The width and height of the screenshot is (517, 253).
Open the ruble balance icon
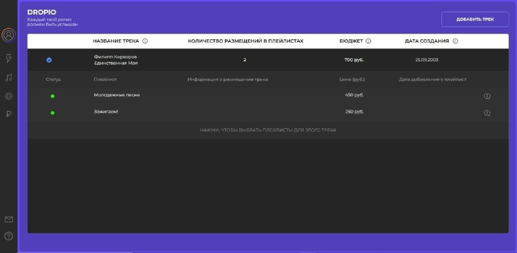(x=9, y=114)
